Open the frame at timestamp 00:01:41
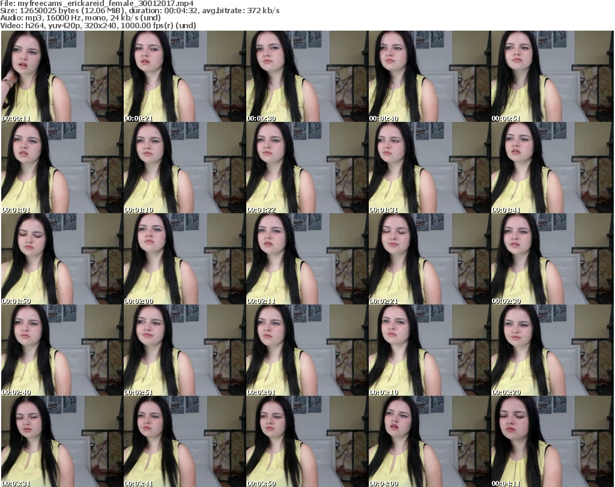This screenshot has width=615, height=487. pyautogui.click(x=553, y=168)
